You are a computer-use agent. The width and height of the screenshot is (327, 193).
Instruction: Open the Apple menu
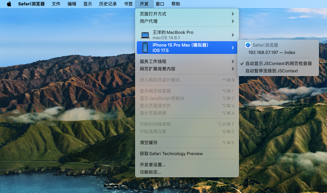(x=9, y=4)
